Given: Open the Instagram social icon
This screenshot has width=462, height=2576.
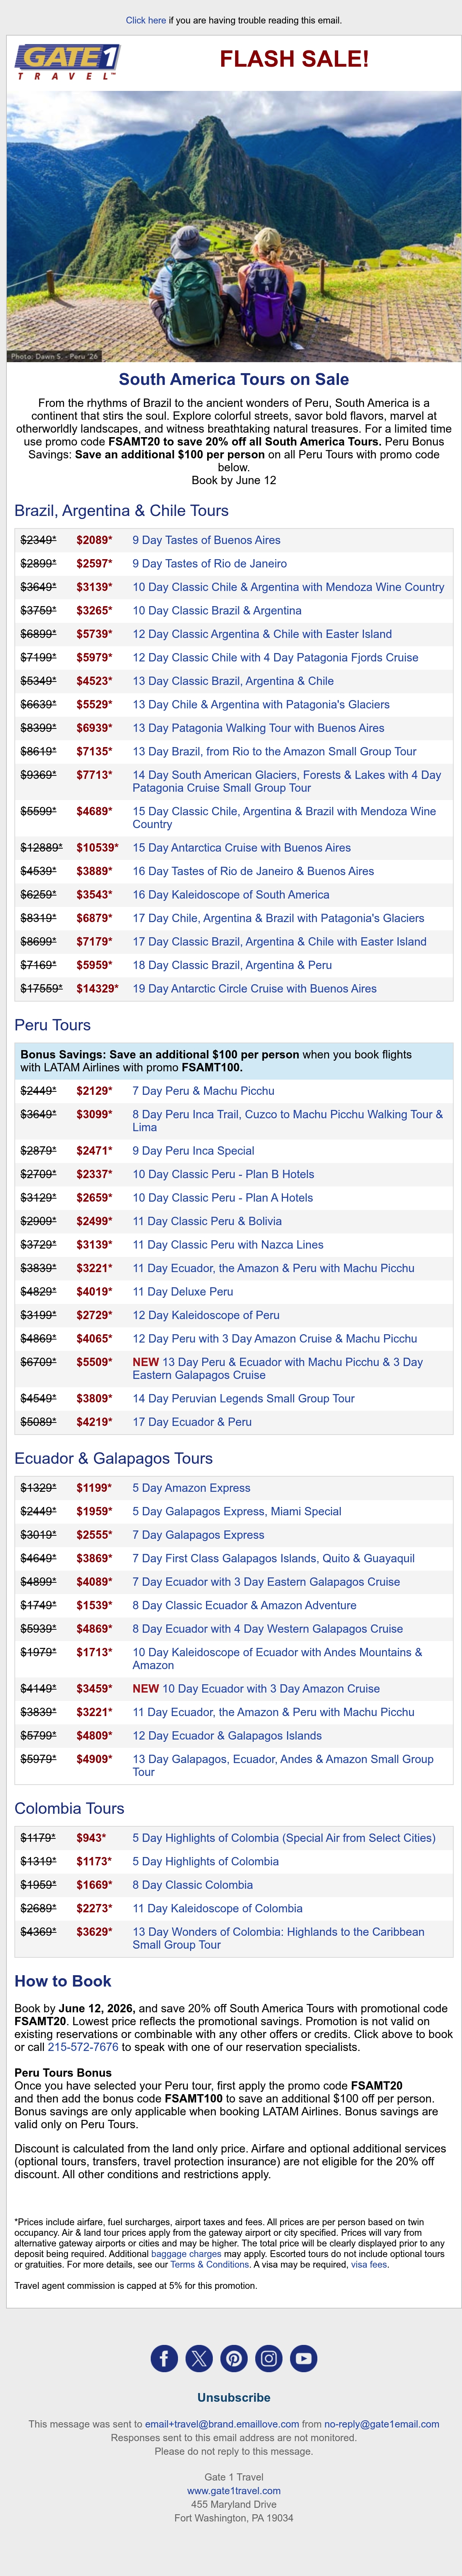Looking at the screenshot, I should pyautogui.click(x=269, y=2358).
